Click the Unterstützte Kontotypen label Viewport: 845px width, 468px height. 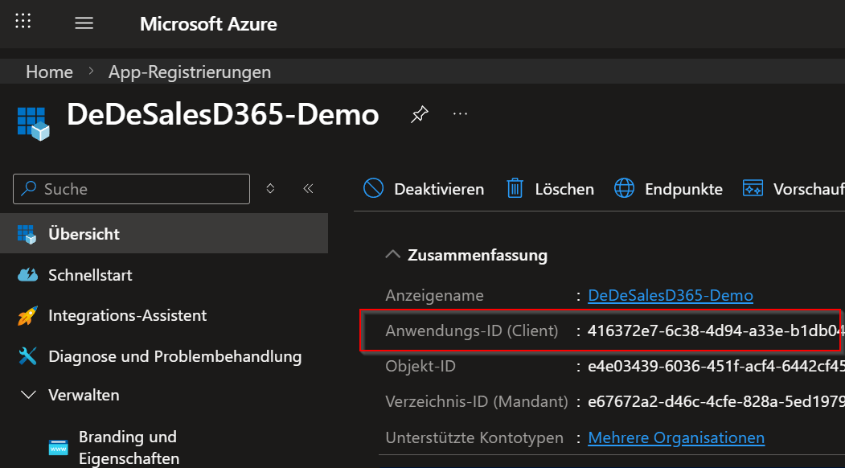(x=474, y=437)
